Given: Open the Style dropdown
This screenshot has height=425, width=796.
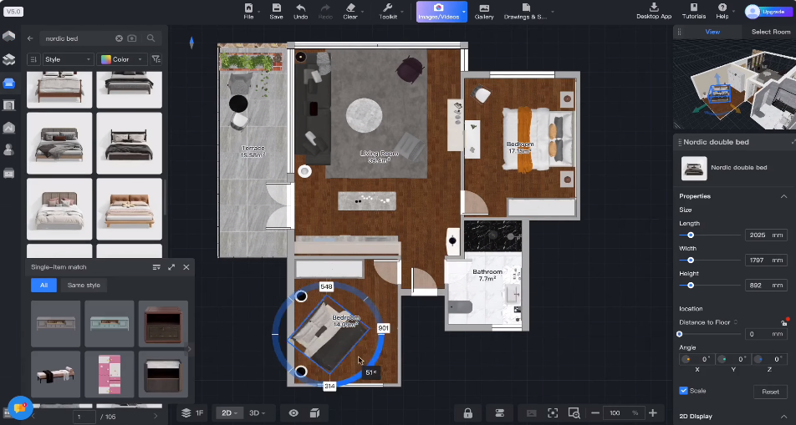Looking at the screenshot, I should (x=68, y=59).
